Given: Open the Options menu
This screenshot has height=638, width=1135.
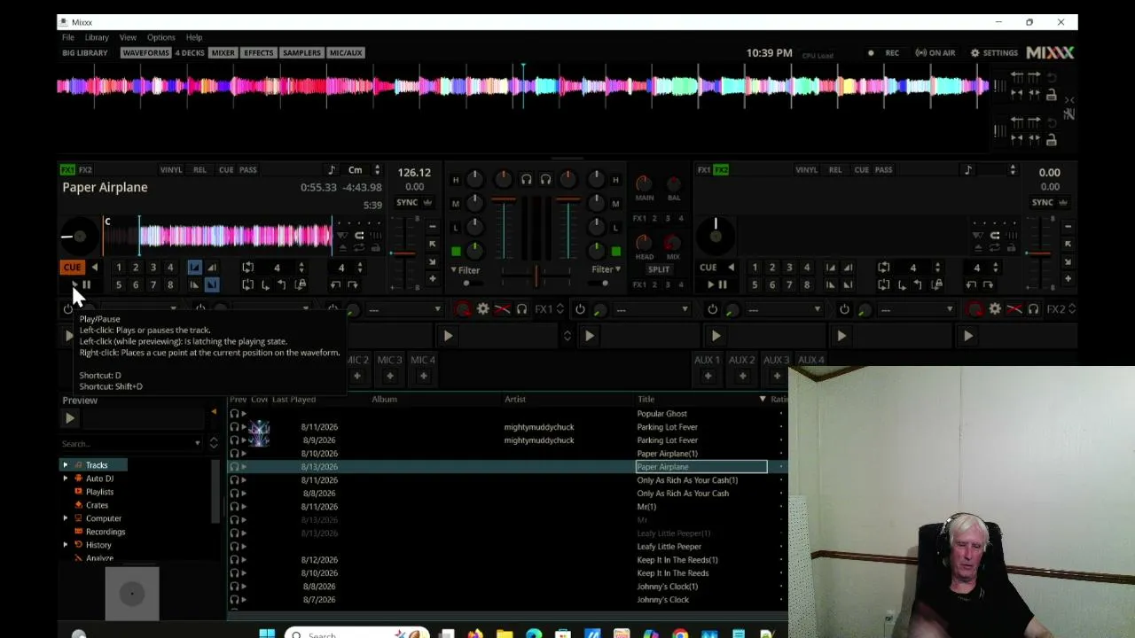Looking at the screenshot, I should 161,37.
